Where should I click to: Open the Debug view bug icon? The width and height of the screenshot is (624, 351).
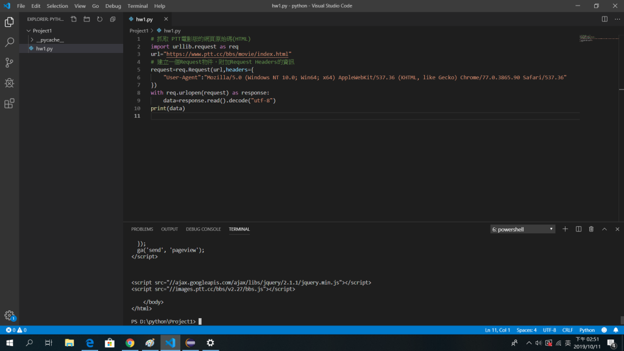9,83
